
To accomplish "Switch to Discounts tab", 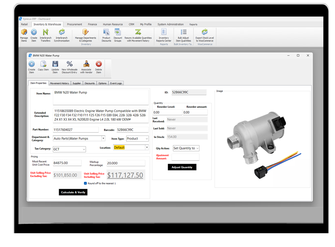I will (89, 83).
